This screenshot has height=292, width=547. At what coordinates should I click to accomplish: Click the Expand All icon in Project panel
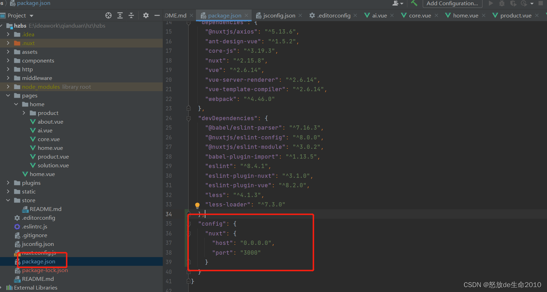[120, 15]
